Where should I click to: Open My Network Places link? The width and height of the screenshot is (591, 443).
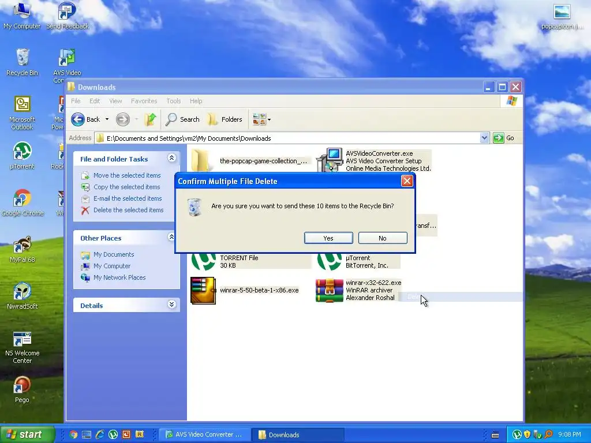coord(119,277)
